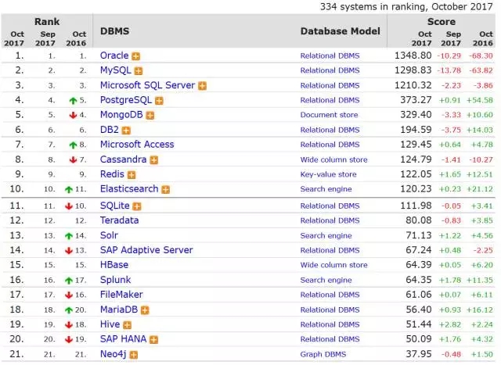The height and width of the screenshot is (365, 501).
Task: Open Search engine link in Elasticsearch row
Action: (326, 189)
